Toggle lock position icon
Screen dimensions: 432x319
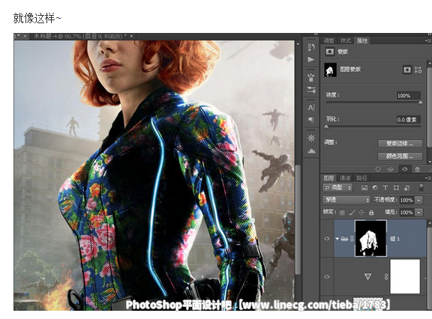[361, 213]
